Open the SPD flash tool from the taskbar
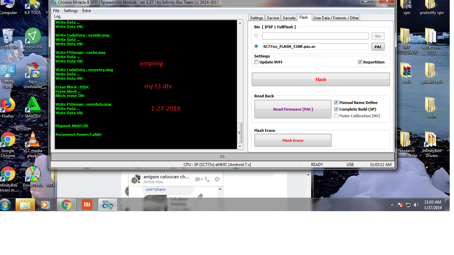 (x=107, y=205)
